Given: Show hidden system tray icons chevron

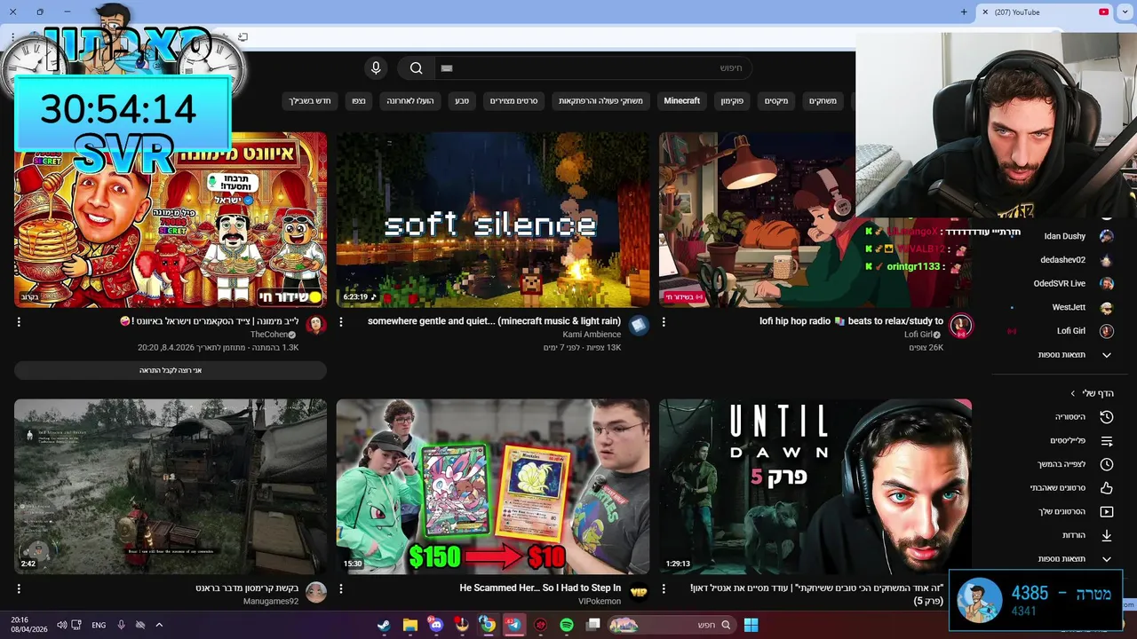Looking at the screenshot, I should (159, 625).
